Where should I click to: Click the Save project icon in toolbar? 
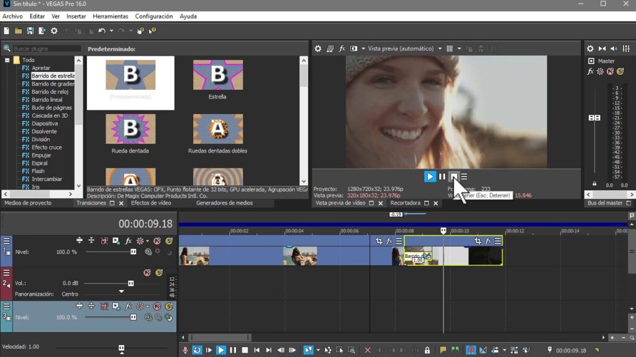point(30,31)
